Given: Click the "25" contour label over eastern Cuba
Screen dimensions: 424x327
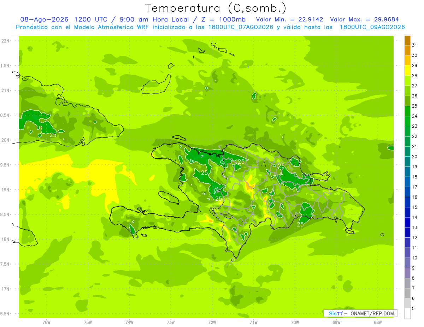Looking at the screenshot, I should 53,135.
